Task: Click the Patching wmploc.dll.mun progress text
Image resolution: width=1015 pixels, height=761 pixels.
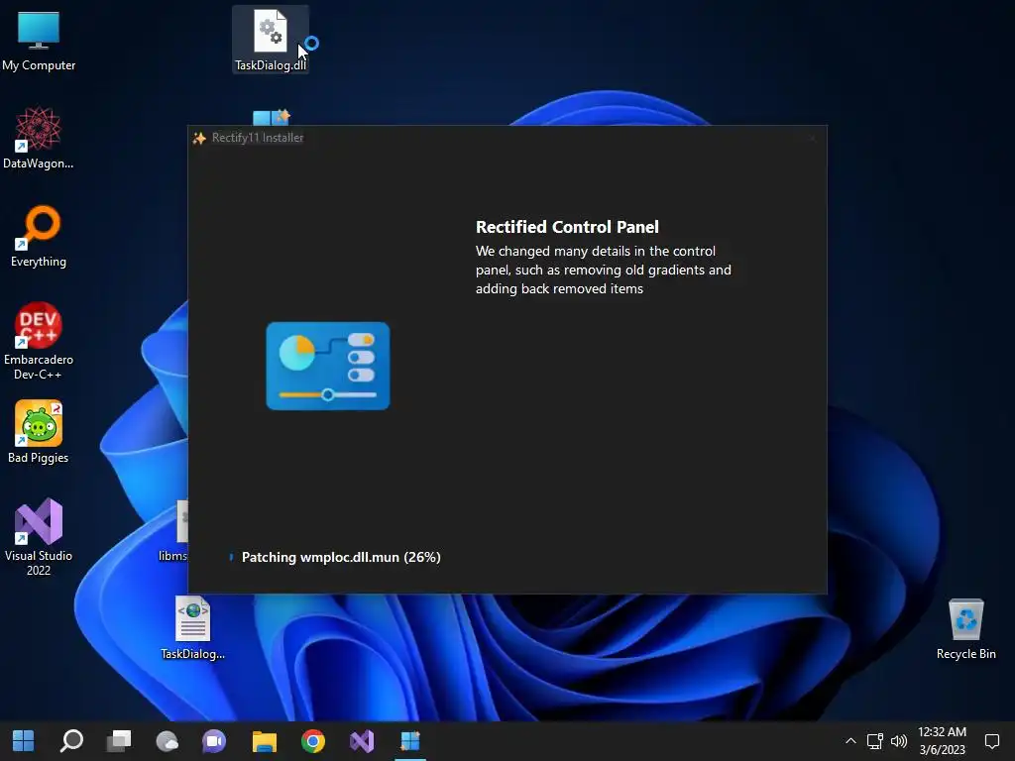Action: click(x=341, y=557)
